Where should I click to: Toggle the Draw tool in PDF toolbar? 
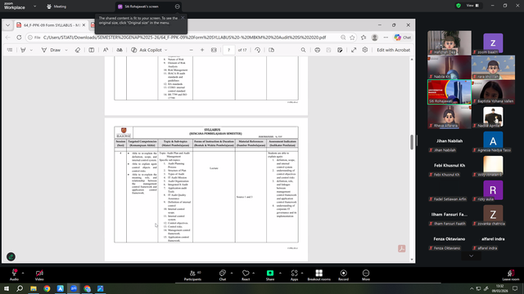[51, 50]
